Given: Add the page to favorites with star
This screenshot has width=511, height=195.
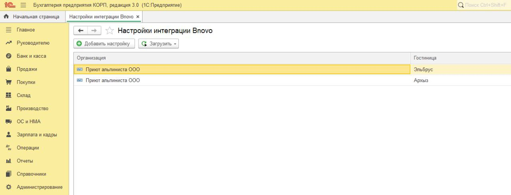Looking at the screenshot, I should [x=109, y=31].
